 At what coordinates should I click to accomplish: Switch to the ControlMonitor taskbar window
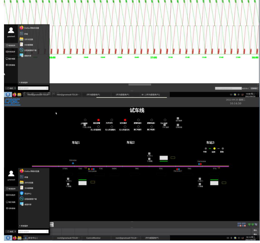click(94, 238)
